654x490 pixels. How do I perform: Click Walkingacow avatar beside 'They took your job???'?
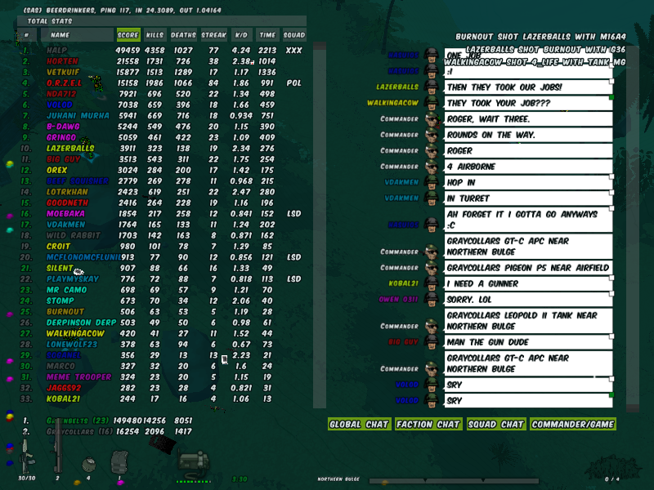click(x=432, y=103)
